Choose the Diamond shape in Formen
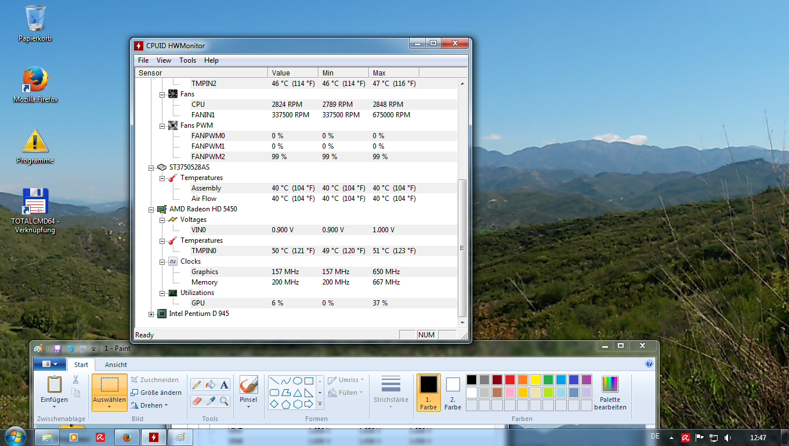Image resolution: width=789 pixels, height=446 pixels. coord(274,404)
